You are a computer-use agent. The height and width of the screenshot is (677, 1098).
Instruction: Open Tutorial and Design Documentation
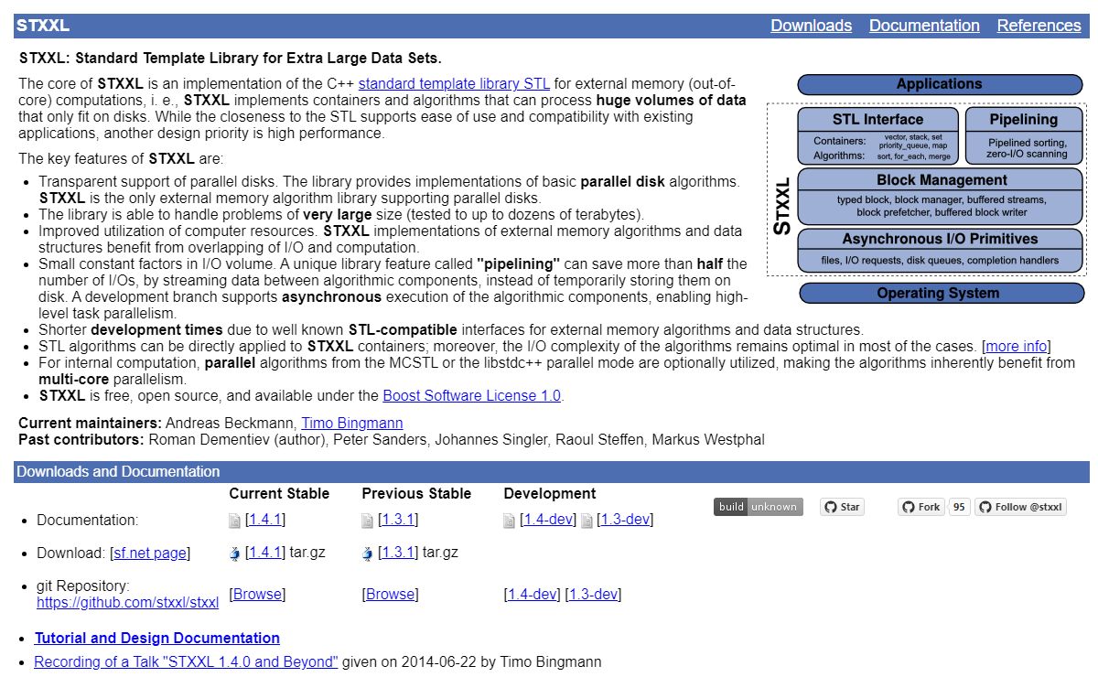point(157,639)
